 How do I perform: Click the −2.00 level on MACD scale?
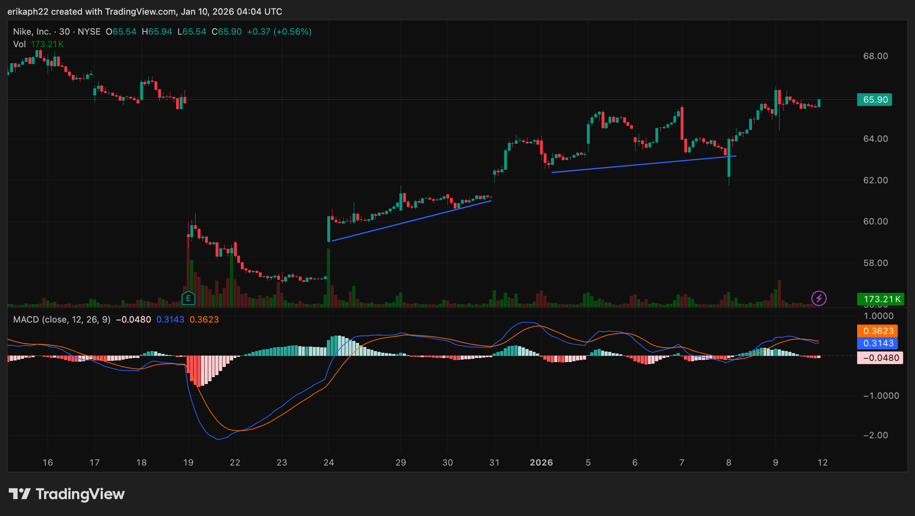[x=875, y=435]
